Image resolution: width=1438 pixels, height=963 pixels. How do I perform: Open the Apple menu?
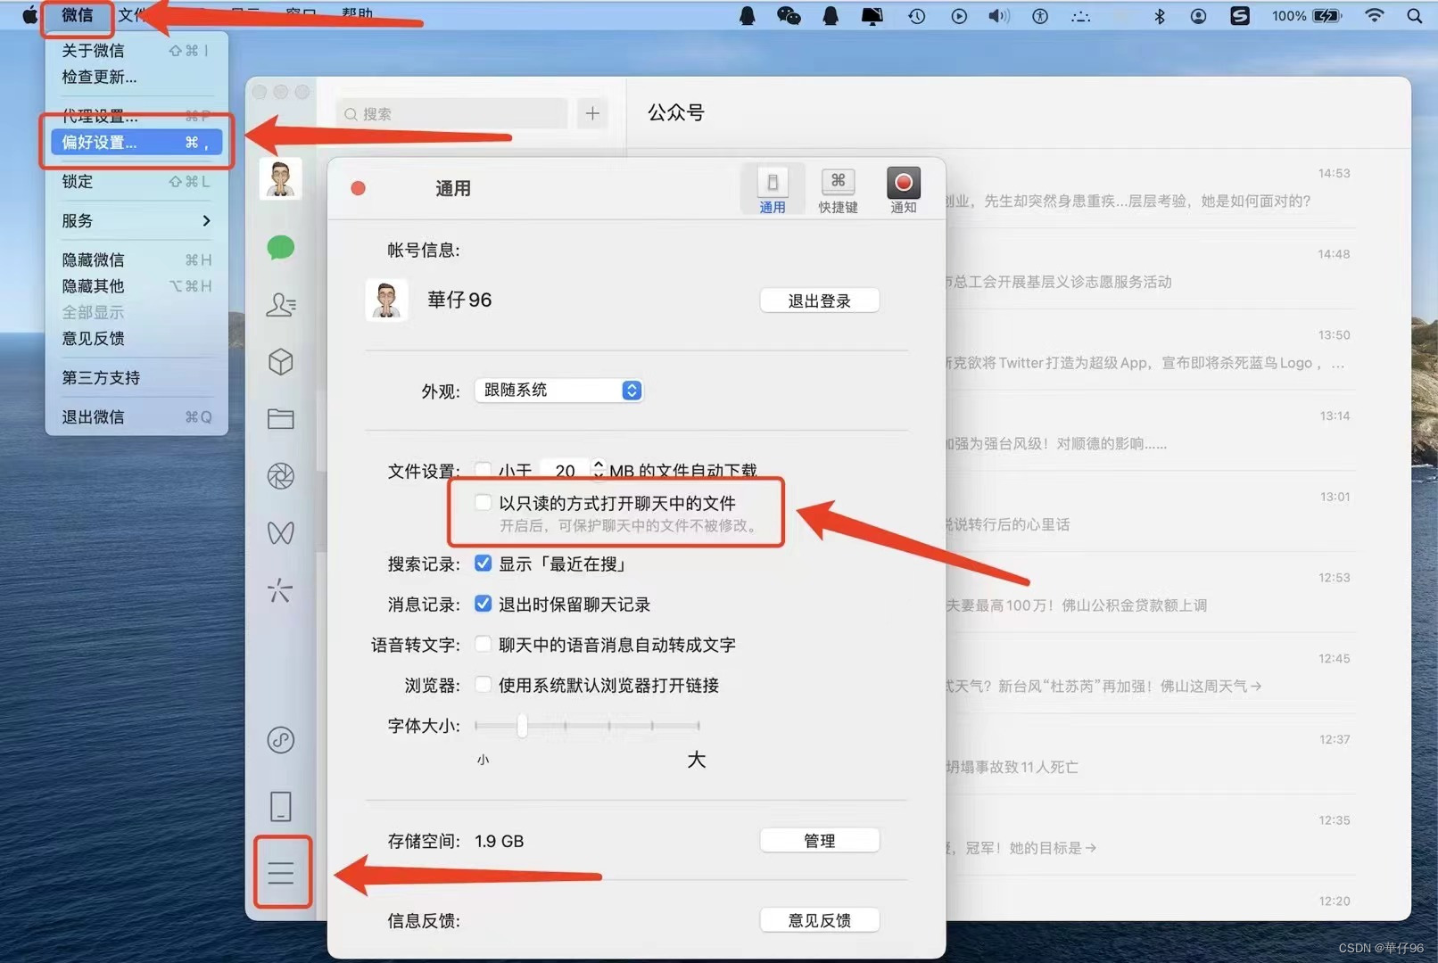pos(29,15)
